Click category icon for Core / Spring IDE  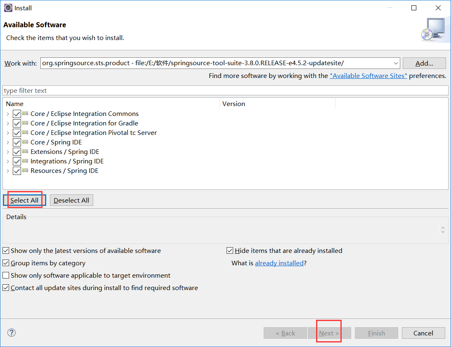coord(25,142)
